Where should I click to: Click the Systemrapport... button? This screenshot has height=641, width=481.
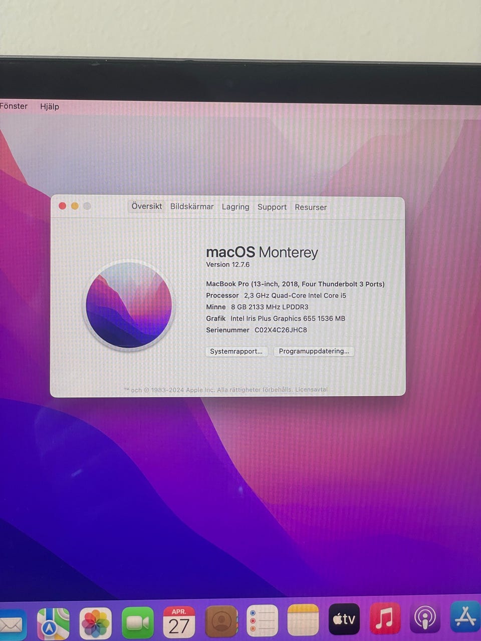236,352
